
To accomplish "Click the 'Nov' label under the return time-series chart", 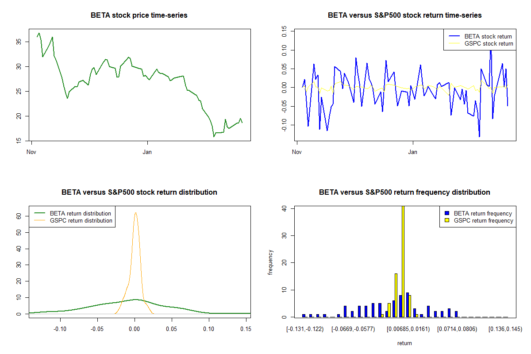I will click(297, 152).
